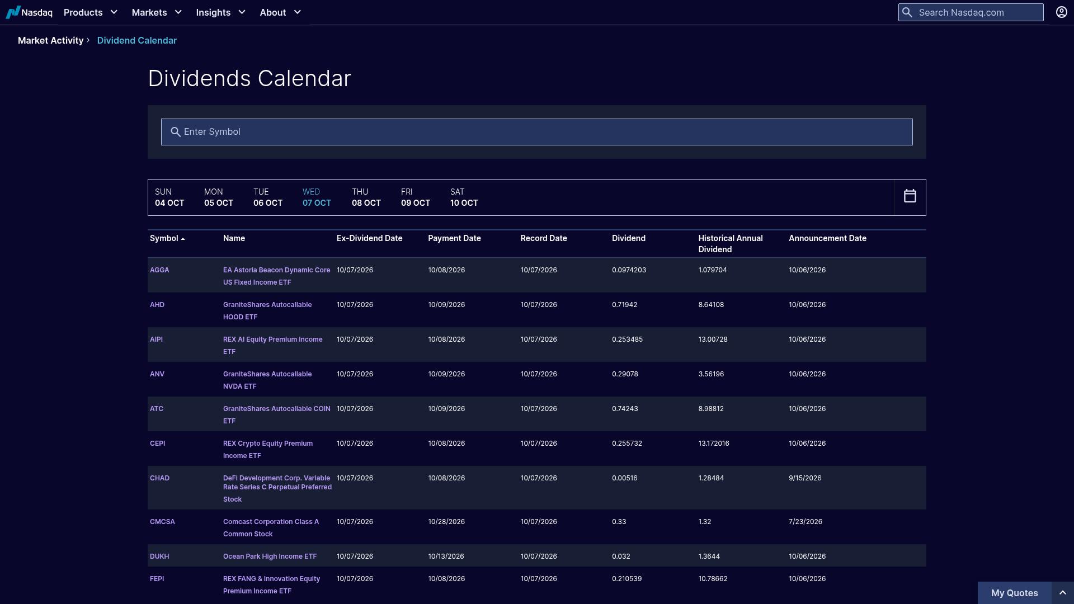Screen dimensions: 1074x604
Task: Expand the My Quotes panel chevron
Action: pos(1062,593)
